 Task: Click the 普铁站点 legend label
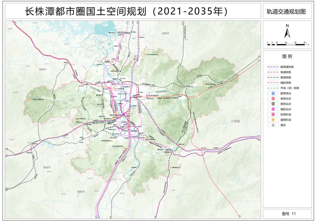286,104
